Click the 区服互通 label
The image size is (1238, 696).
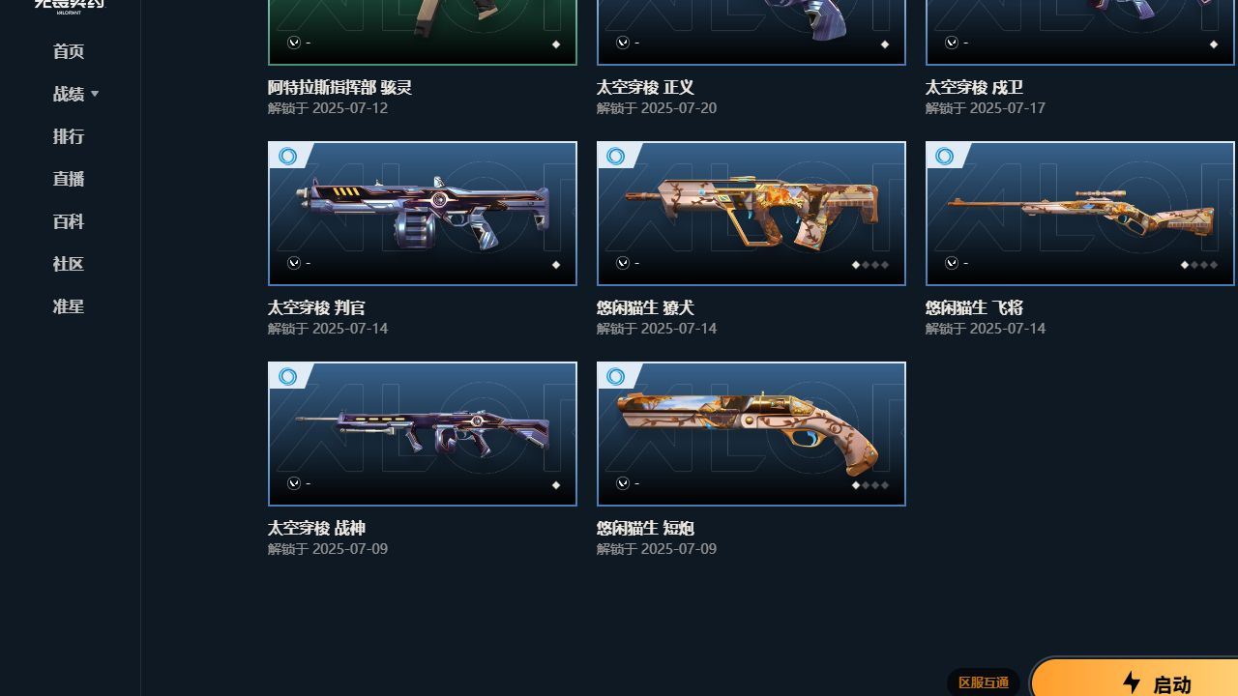tap(984, 682)
